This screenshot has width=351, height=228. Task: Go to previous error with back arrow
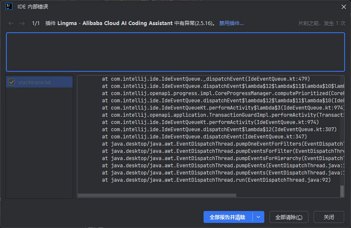click(11, 23)
